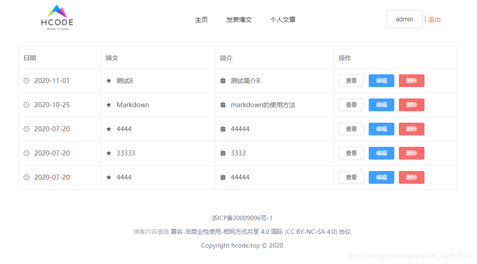Click the 操作 column header

tap(345, 58)
